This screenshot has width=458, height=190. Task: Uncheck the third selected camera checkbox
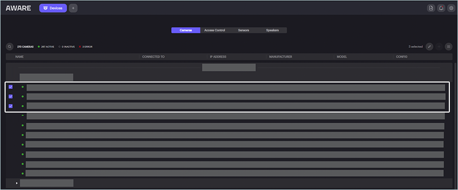tap(11, 106)
